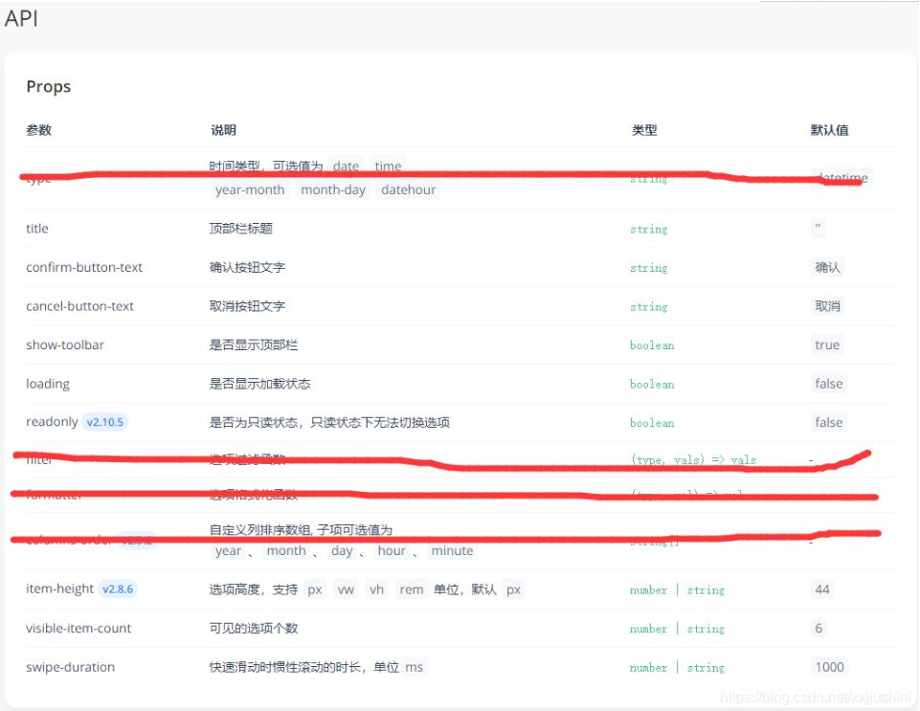Screen dimensions: 920x711
Task: Click the boolean type text for show-toolbar
Action: 651,345
